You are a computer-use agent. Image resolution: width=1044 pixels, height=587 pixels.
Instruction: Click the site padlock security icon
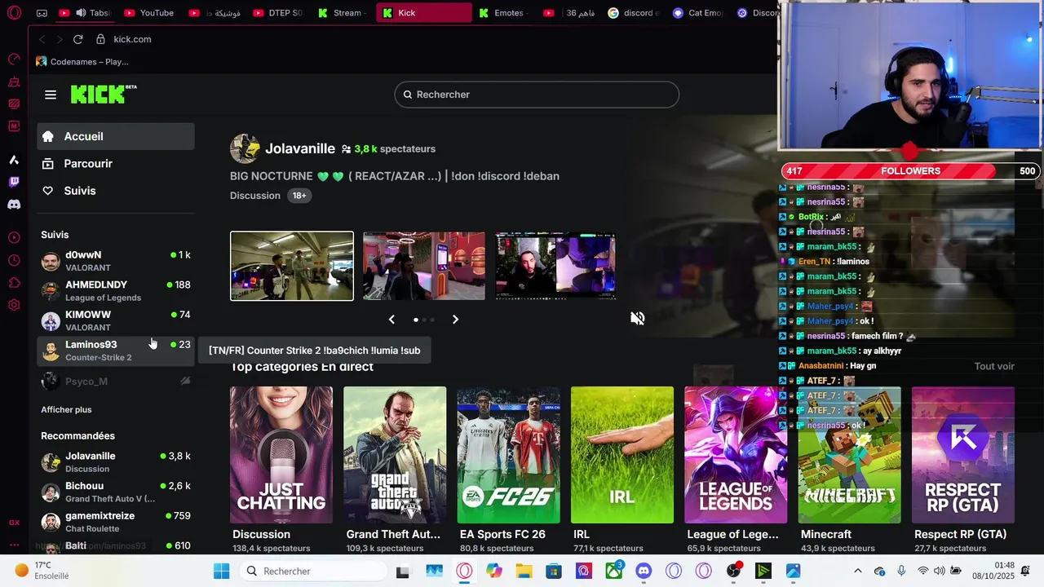click(100, 39)
